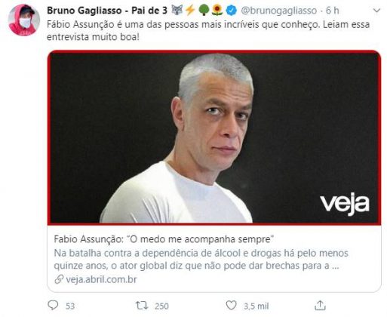Screen dimensions: 387x317
Task: Open the share upload icon
Action: pyautogui.click(x=320, y=305)
